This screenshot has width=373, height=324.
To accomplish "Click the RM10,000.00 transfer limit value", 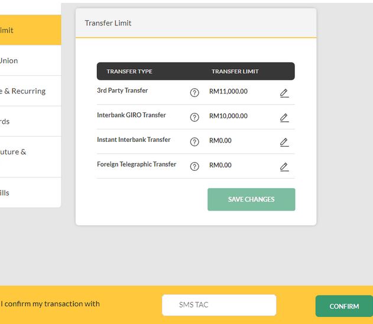I will pyautogui.click(x=228, y=116).
